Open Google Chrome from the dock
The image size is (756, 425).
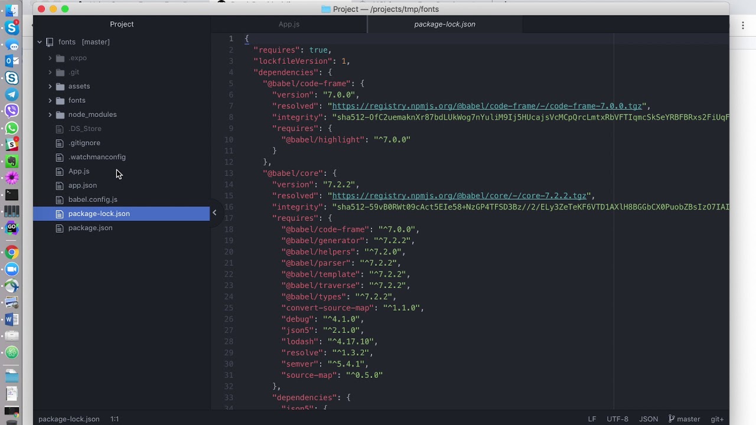tap(11, 253)
